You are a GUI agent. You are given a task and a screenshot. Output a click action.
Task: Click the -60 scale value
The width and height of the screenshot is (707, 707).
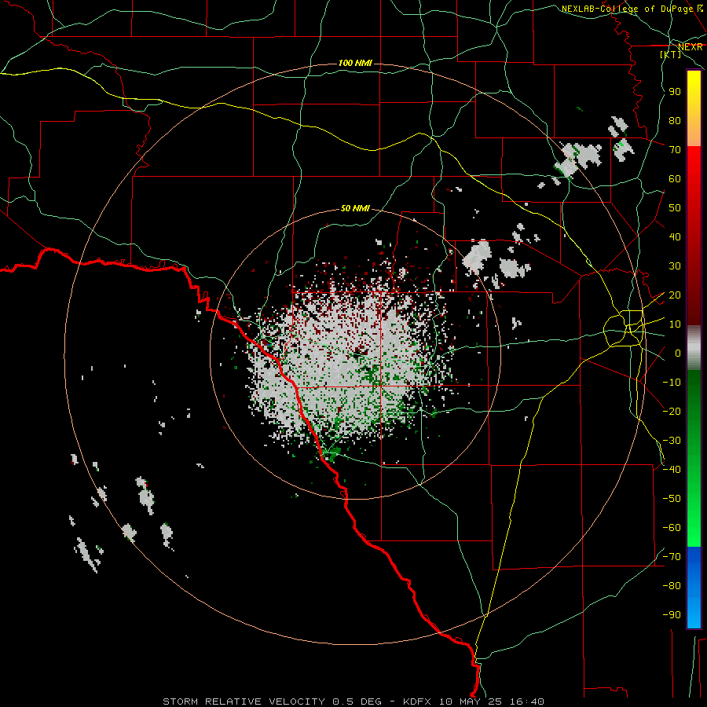click(672, 528)
